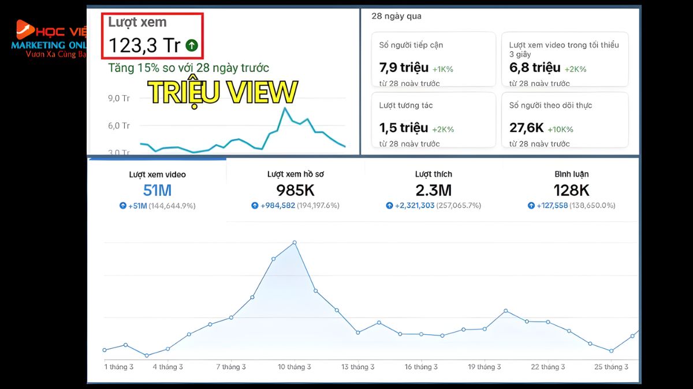Click the green up-arrow beside 123,3 Tr
The height and width of the screenshot is (389, 693).
[192, 46]
